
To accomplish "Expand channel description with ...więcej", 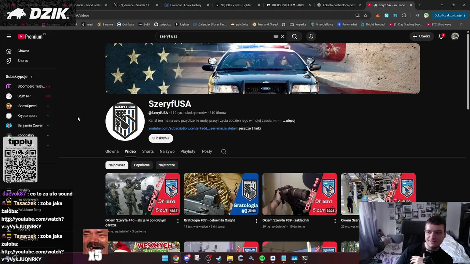I will point(289,121).
